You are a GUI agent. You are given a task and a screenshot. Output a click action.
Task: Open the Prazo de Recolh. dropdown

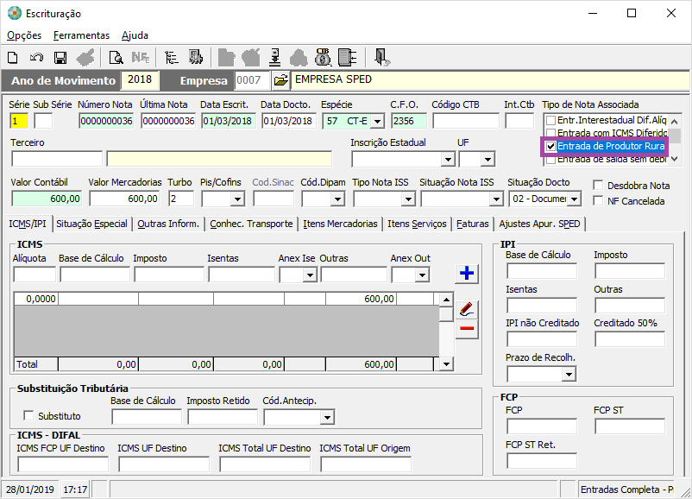569,375
